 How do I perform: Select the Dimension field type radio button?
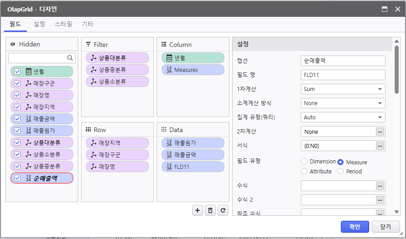[x=304, y=162]
